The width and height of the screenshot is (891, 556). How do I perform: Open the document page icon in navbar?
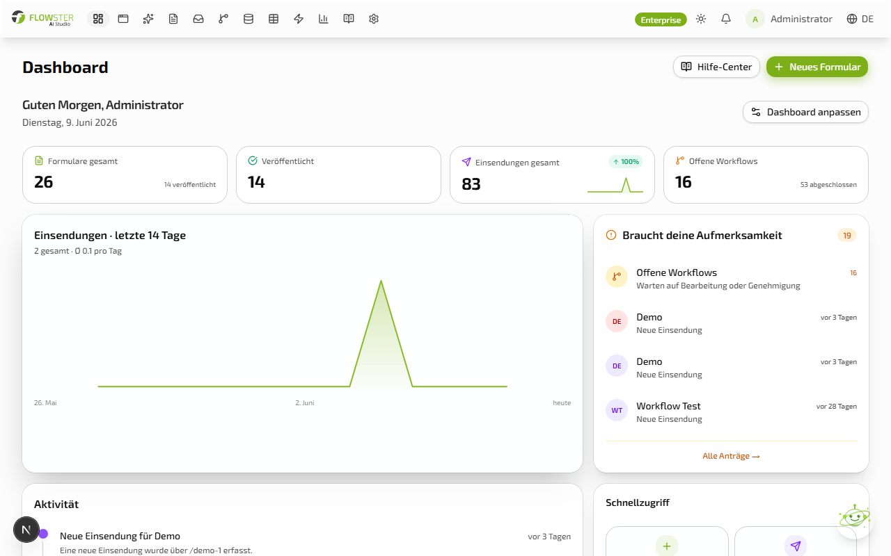pyautogui.click(x=173, y=19)
